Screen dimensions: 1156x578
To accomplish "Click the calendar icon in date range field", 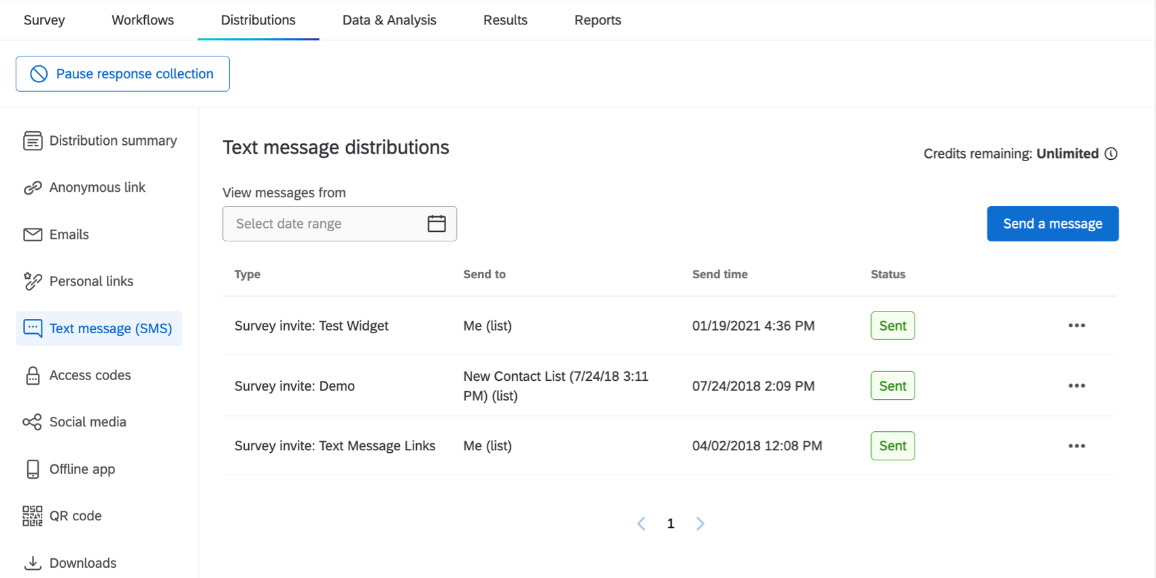I will point(436,224).
